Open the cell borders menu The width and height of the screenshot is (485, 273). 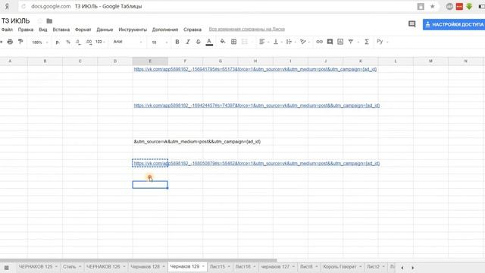coord(234,42)
